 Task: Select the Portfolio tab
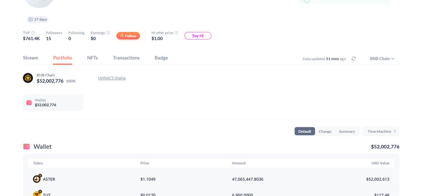(62, 58)
